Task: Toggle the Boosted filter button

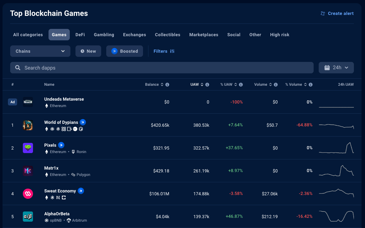Action: click(x=125, y=51)
